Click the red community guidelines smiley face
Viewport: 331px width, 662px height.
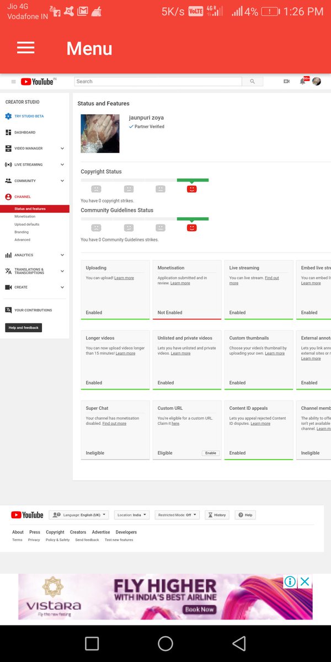tap(191, 227)
